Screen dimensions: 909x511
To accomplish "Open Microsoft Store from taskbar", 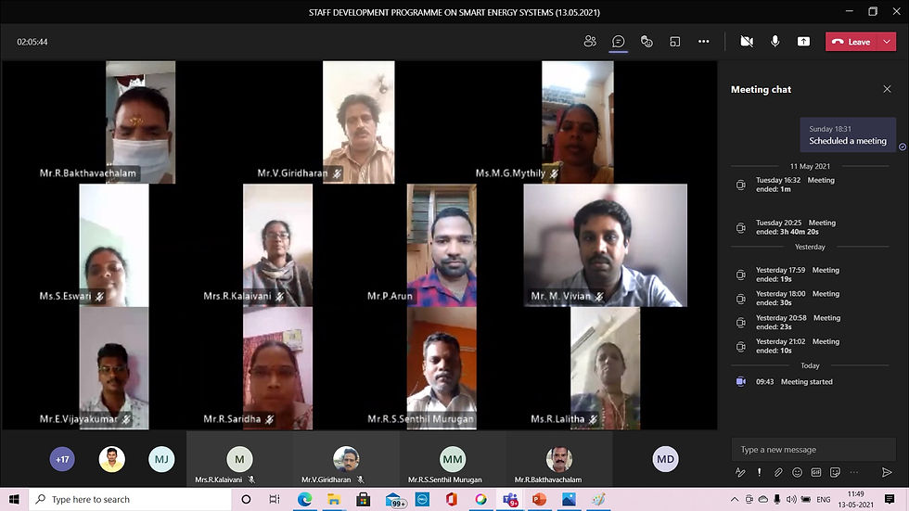I will [x=364, y=499].
